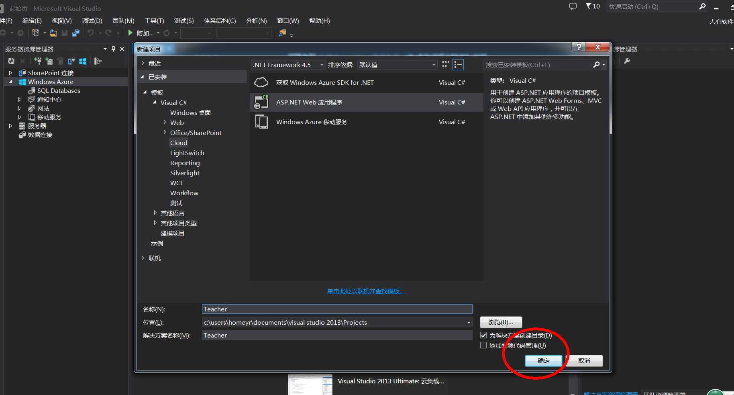
Task: Collapse the Visual C# templates node
Action: [x=155, y=102]
